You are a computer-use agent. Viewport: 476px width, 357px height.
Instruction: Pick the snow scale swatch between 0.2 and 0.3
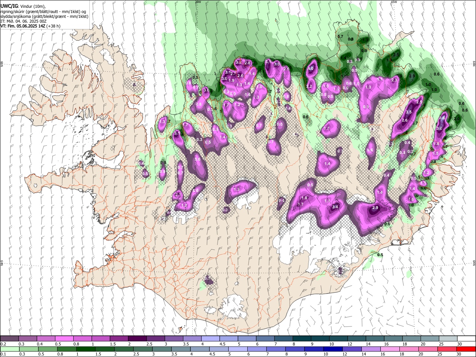(9, 338)
